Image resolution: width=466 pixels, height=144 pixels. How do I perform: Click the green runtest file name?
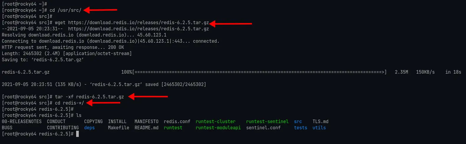173,128
